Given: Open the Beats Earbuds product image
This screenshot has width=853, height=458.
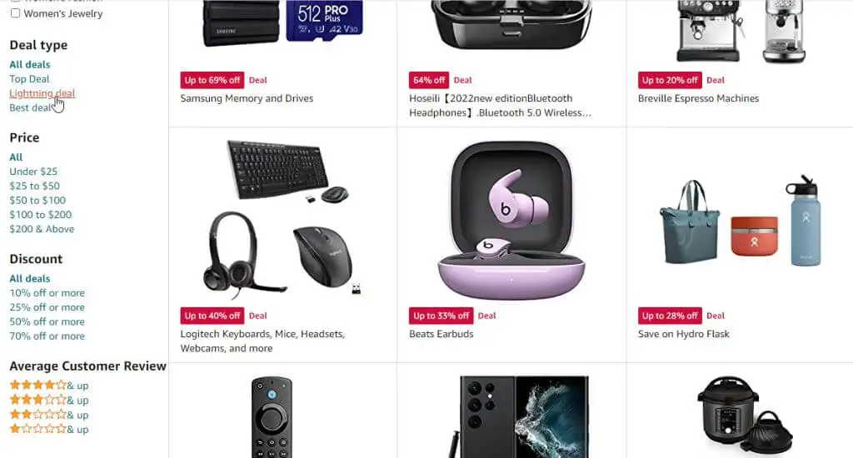Looking at the screenshot, I should point(511,221).
